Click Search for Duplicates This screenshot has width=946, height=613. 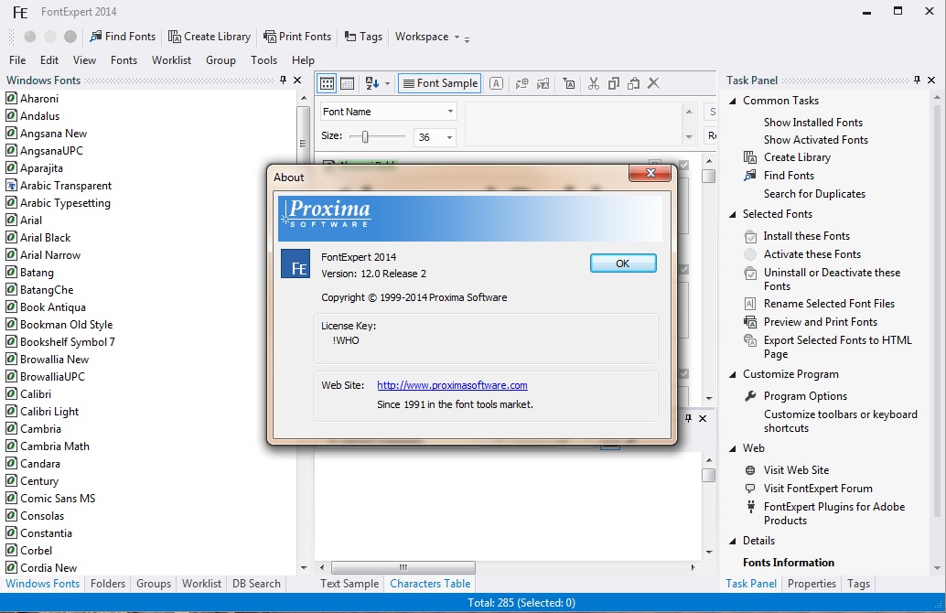pyautogui.click(x=814, y=194)
